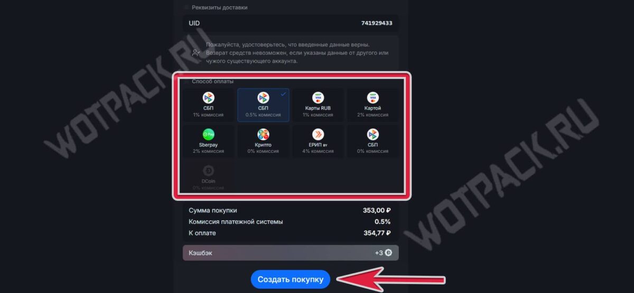This screenshot has height=293, width=634.
Task: Click the Кэшбэк +3 bar
Action: [x=291, y=253]
